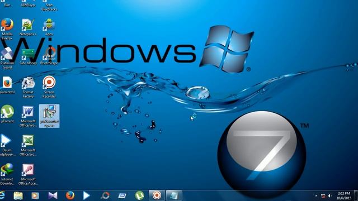The width and height of the screenshot is (358, 201).
Task: Select the Platinum Guard desktop icon
Action: click(x=7, y=58)
